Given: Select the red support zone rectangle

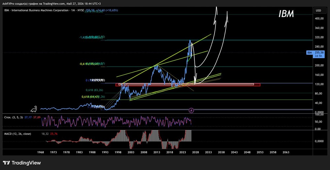Looking at the screenshot, I should (188, 85).
